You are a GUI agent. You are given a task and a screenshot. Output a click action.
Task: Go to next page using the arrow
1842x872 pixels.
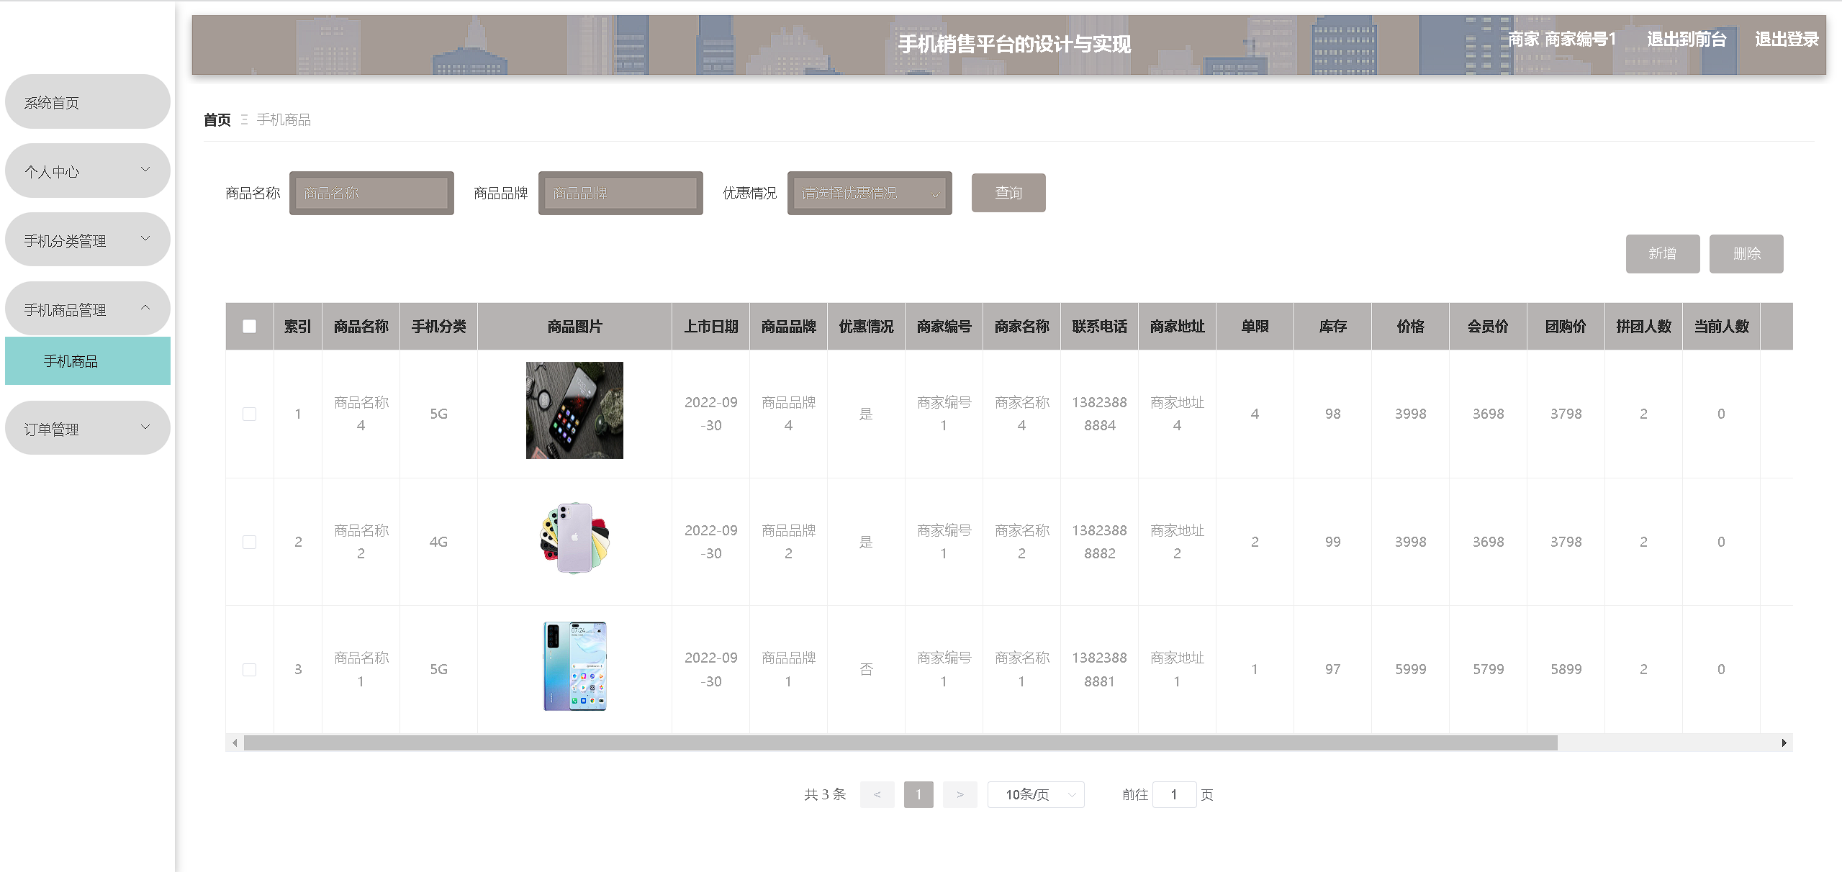point(960,794)
